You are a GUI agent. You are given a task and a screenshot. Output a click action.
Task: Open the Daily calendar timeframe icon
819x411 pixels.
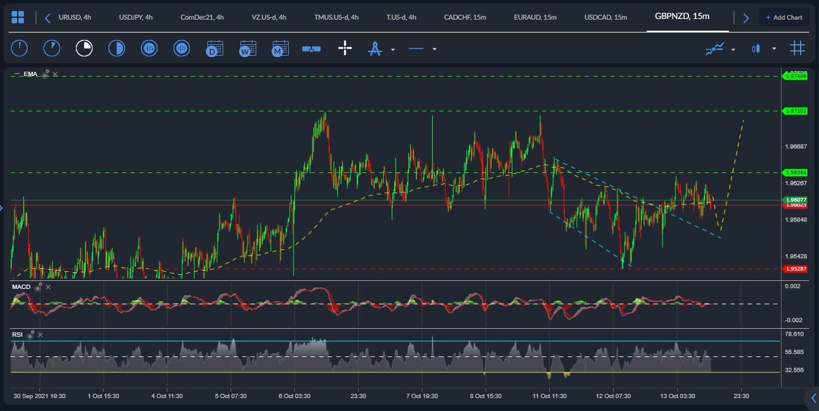(215, 48)
